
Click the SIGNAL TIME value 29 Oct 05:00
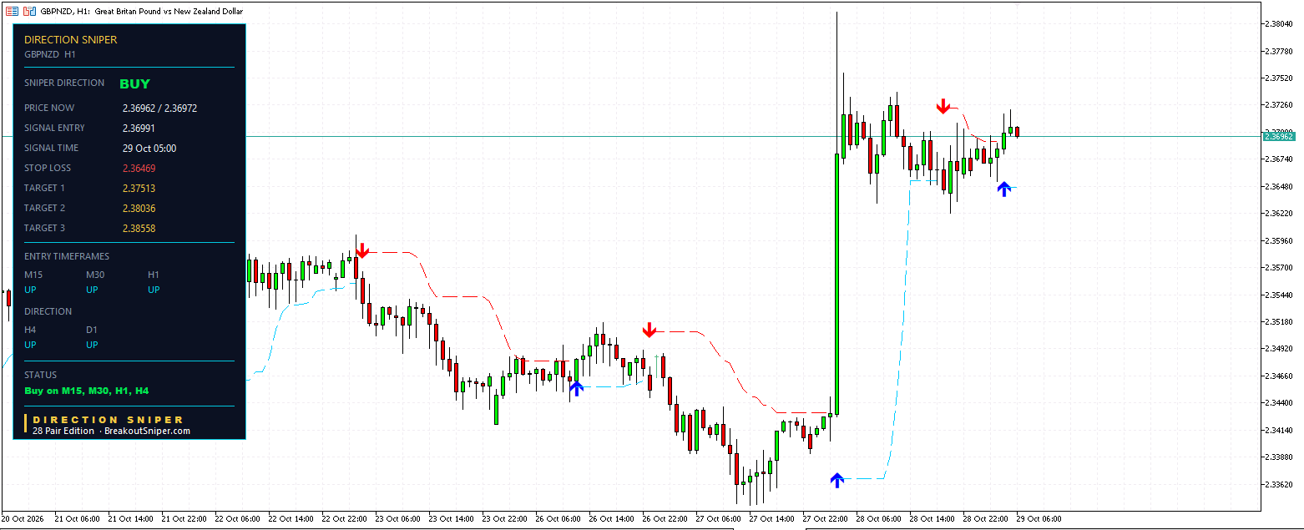[149, 148]
